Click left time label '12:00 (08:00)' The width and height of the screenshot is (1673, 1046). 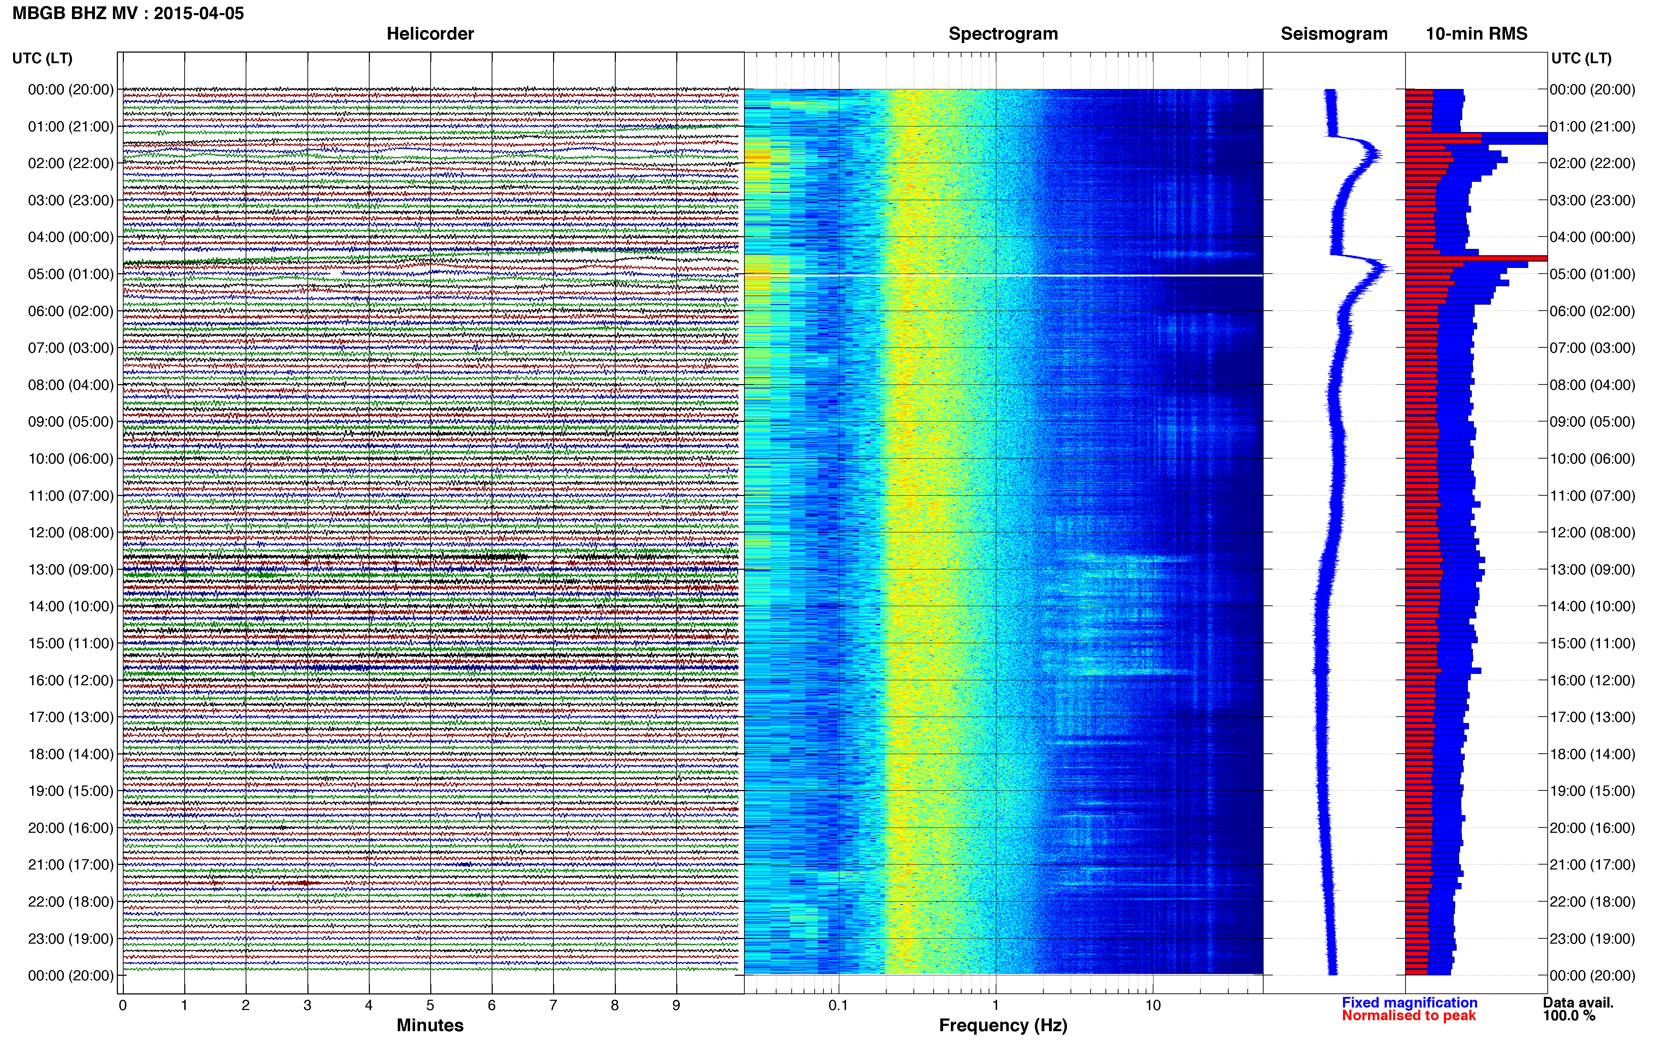[x=71, y=533]
